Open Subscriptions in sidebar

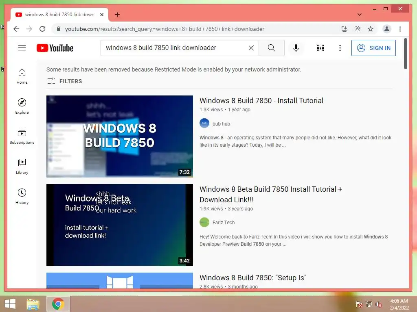pyautogui.click(x=22, y=136)
